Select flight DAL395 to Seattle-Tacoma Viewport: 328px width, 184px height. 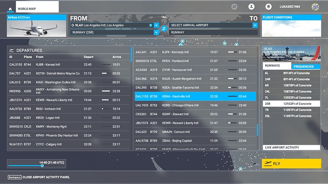tap(195, 88)
